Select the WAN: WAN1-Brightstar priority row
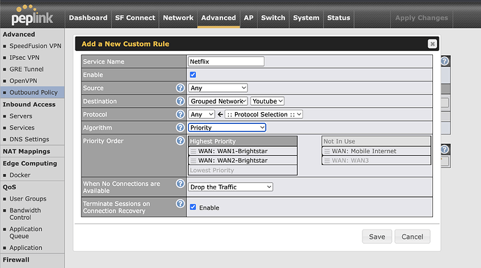 pos(243,151)
